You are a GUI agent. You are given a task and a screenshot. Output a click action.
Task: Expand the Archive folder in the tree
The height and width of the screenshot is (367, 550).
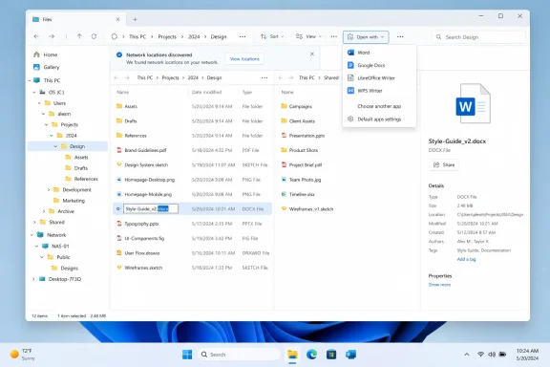[44, 211]
